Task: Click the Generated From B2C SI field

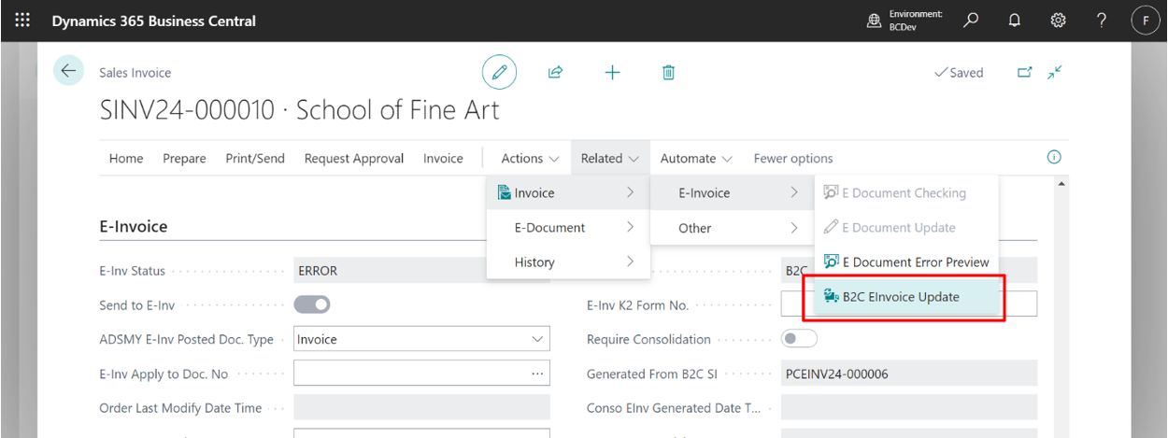Action: pyautogui.click(x=908, y=374)
